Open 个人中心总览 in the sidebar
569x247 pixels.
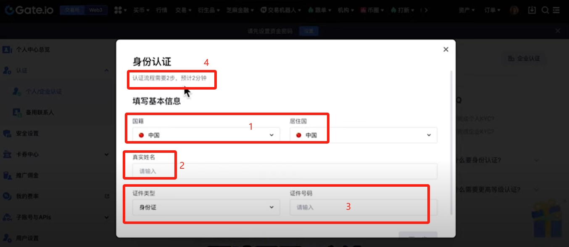click(x=33, y=49)
